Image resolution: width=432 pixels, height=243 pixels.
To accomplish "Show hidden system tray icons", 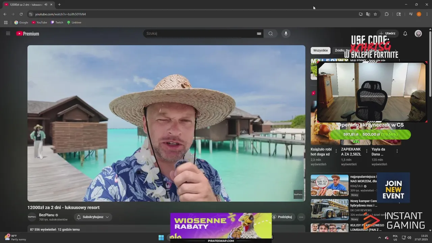I will pyautogui.click(x=379, y=238).
